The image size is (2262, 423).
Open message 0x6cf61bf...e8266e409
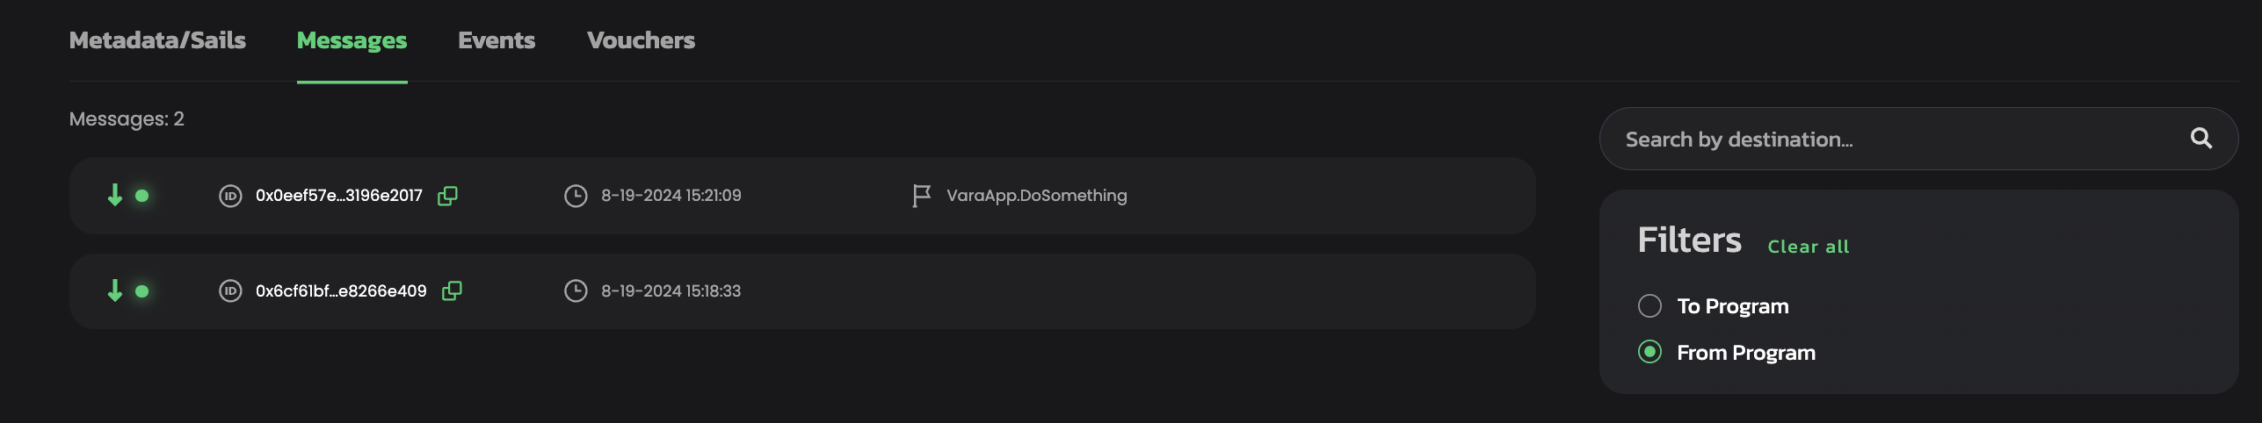coord(341,290)
